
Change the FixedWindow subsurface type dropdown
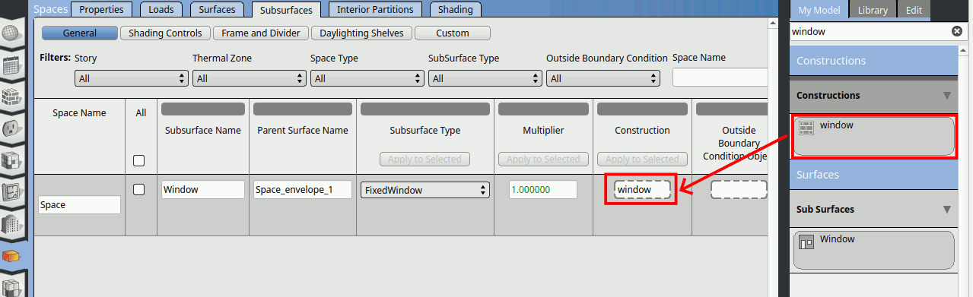424,190
